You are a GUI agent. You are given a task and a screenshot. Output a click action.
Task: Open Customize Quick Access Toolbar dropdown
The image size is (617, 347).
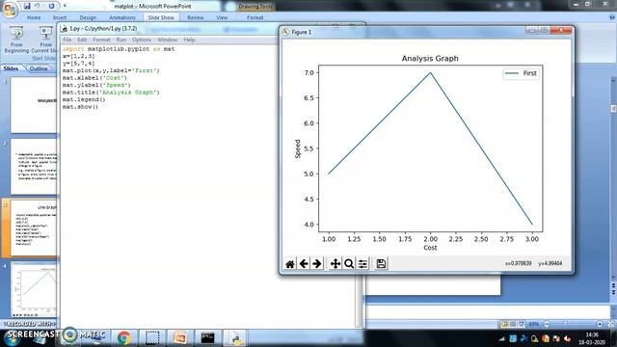[x=65, y=6]
